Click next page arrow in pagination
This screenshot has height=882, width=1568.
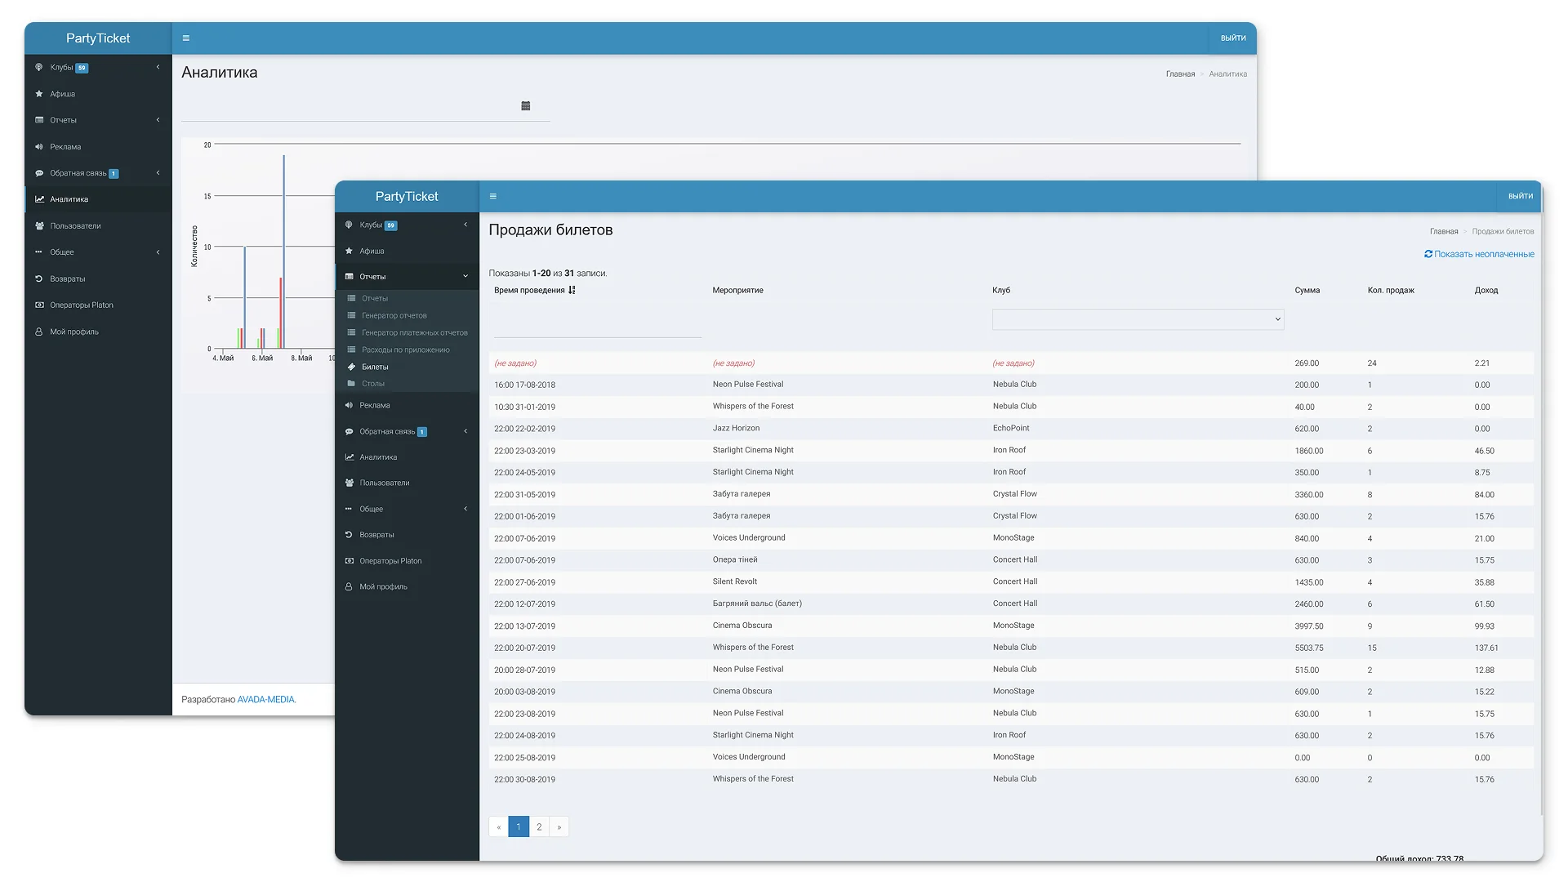pyautogui.click(x=559, y=826)
